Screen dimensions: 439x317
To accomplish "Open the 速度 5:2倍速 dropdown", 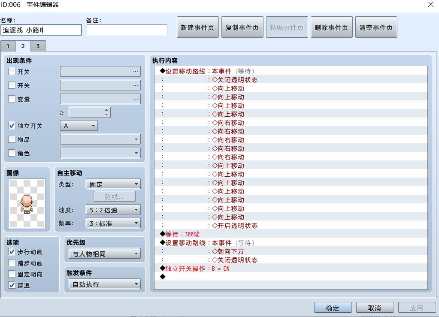I will (x=113, y=210).
